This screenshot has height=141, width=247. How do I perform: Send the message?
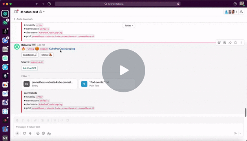tap(236, 134)
